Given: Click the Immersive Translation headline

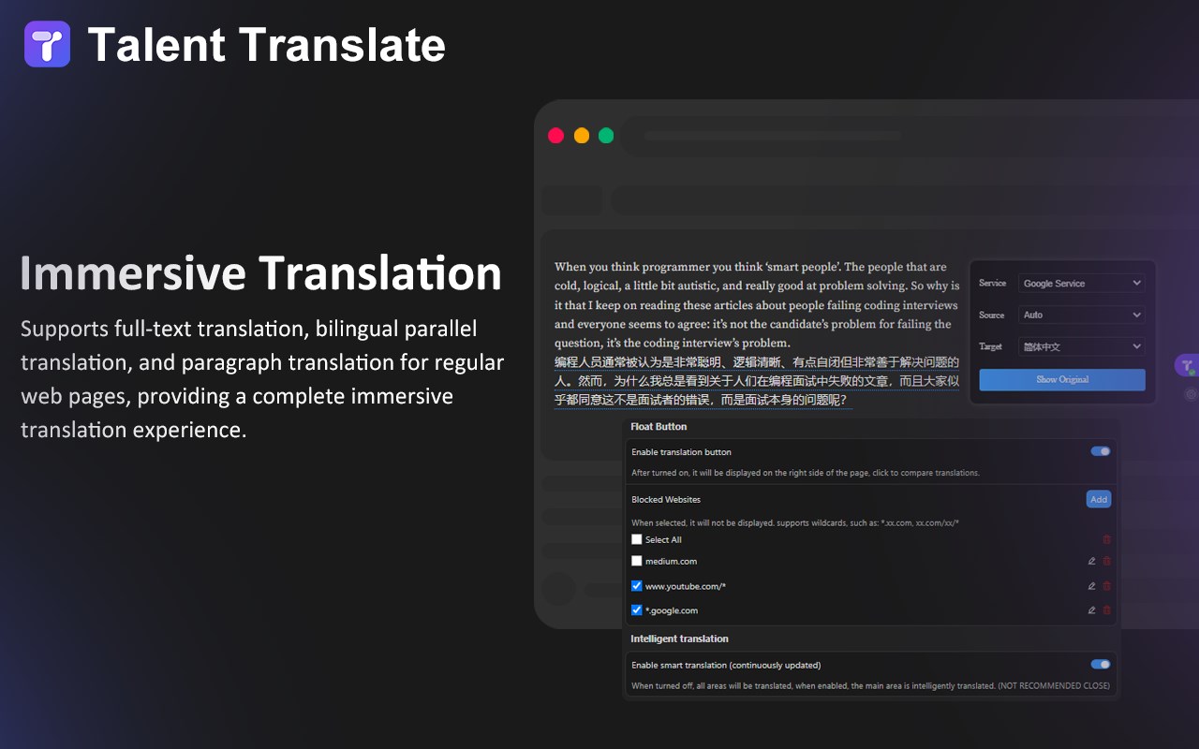Looking at the screenshot, I should (x=261, y=273).
